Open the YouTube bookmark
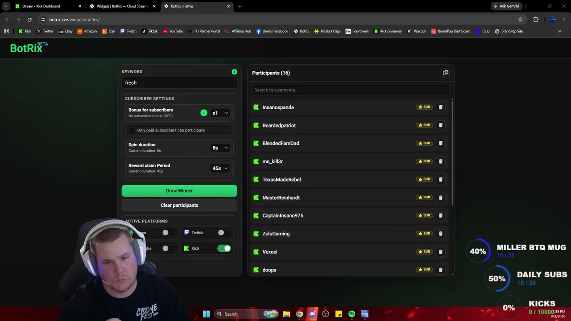Viewport: 571px width, 321px height. click(173, 31)
